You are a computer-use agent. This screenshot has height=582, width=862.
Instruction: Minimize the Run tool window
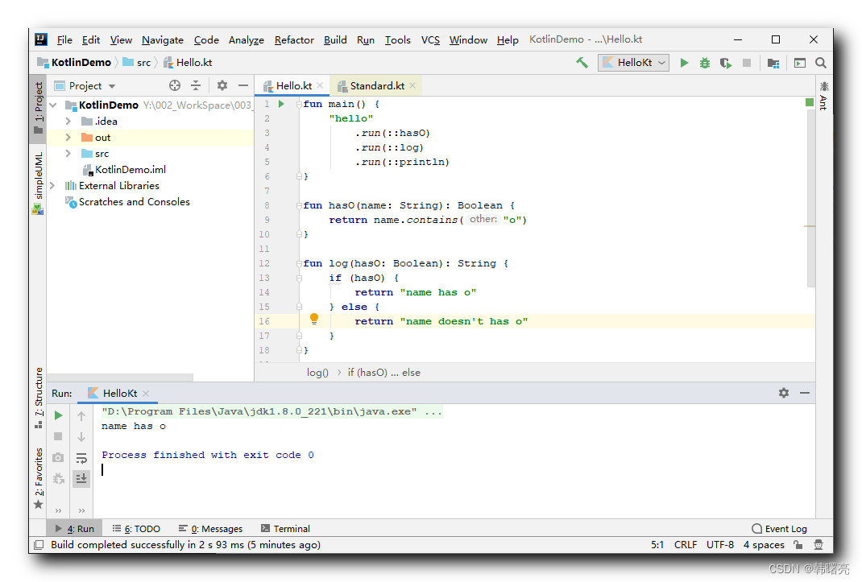click(x=805, y=393)
